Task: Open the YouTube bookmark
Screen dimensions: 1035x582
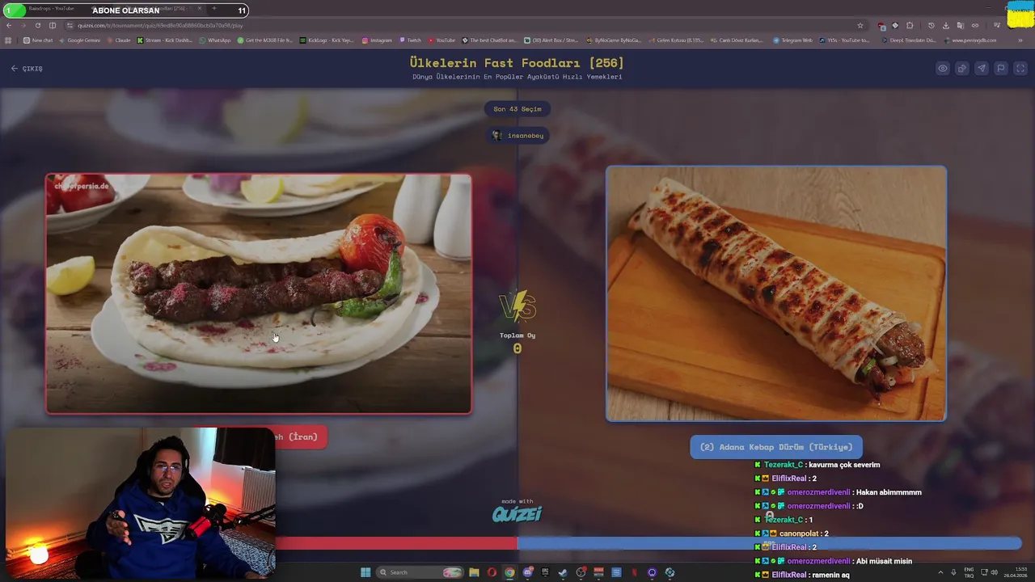Action: [x=441, y=40]
